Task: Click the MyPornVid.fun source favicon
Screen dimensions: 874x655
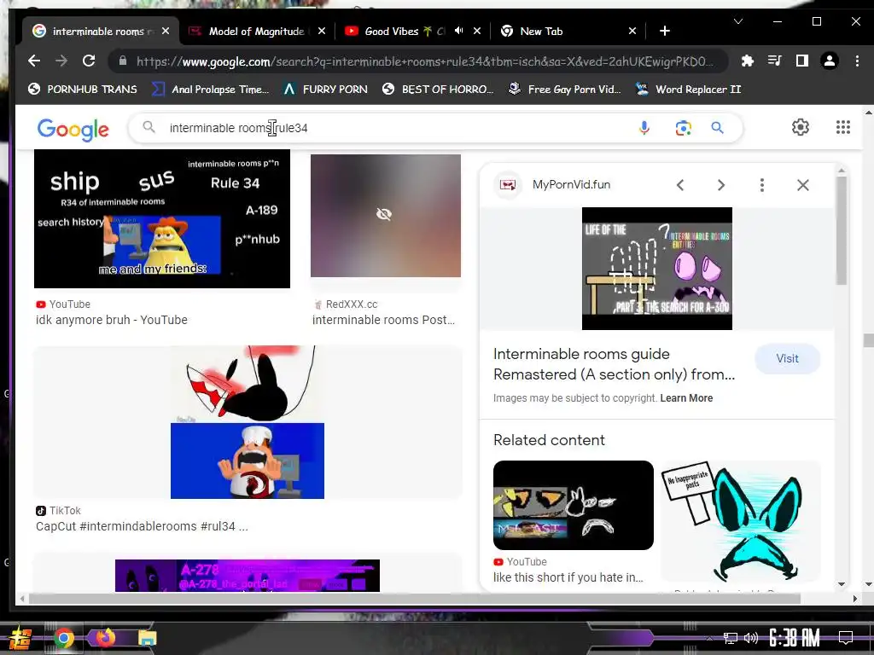Action: click(x=508, y=185)
